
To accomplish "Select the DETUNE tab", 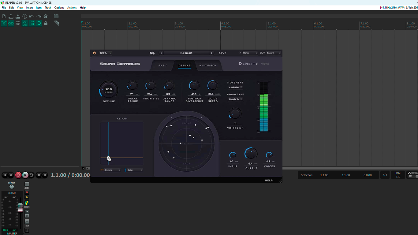I will tap(185, 65).
